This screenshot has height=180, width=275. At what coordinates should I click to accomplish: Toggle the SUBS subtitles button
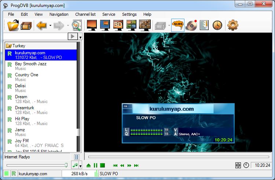pos(178,25)
